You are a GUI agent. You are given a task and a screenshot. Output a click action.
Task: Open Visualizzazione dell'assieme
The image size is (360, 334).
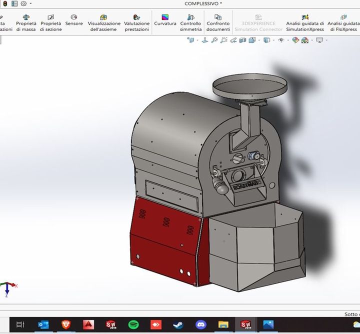click(104, 23)
